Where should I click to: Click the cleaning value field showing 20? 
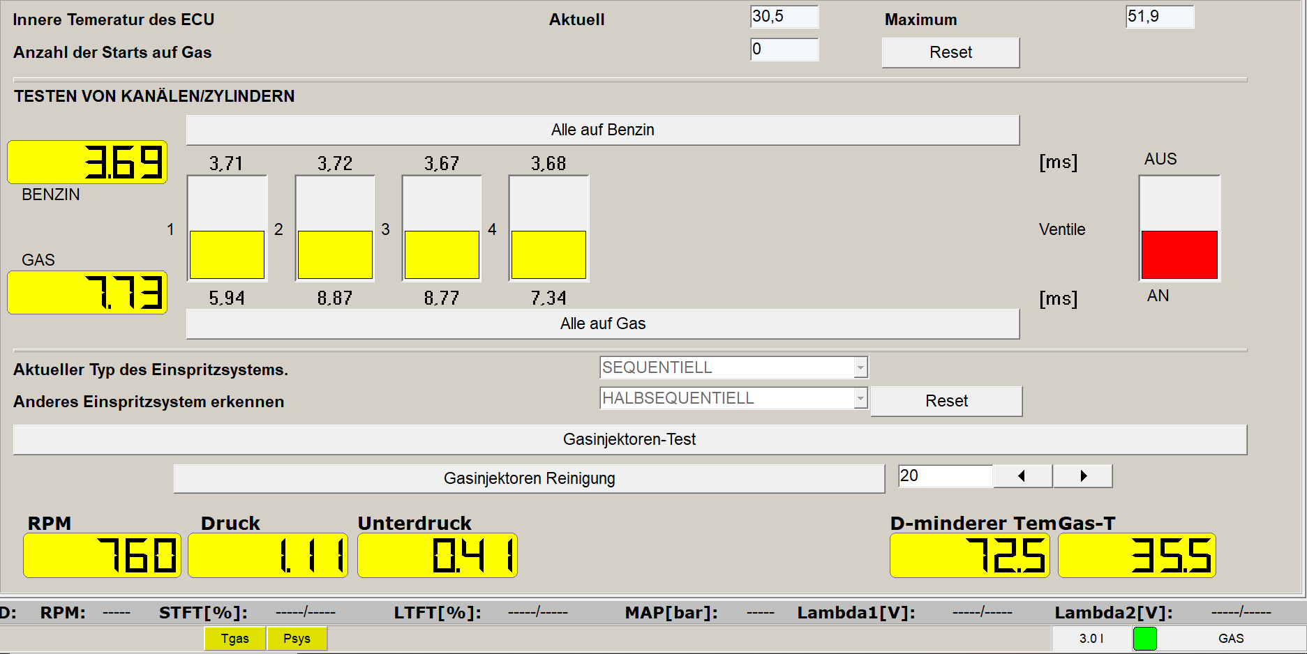945,476
